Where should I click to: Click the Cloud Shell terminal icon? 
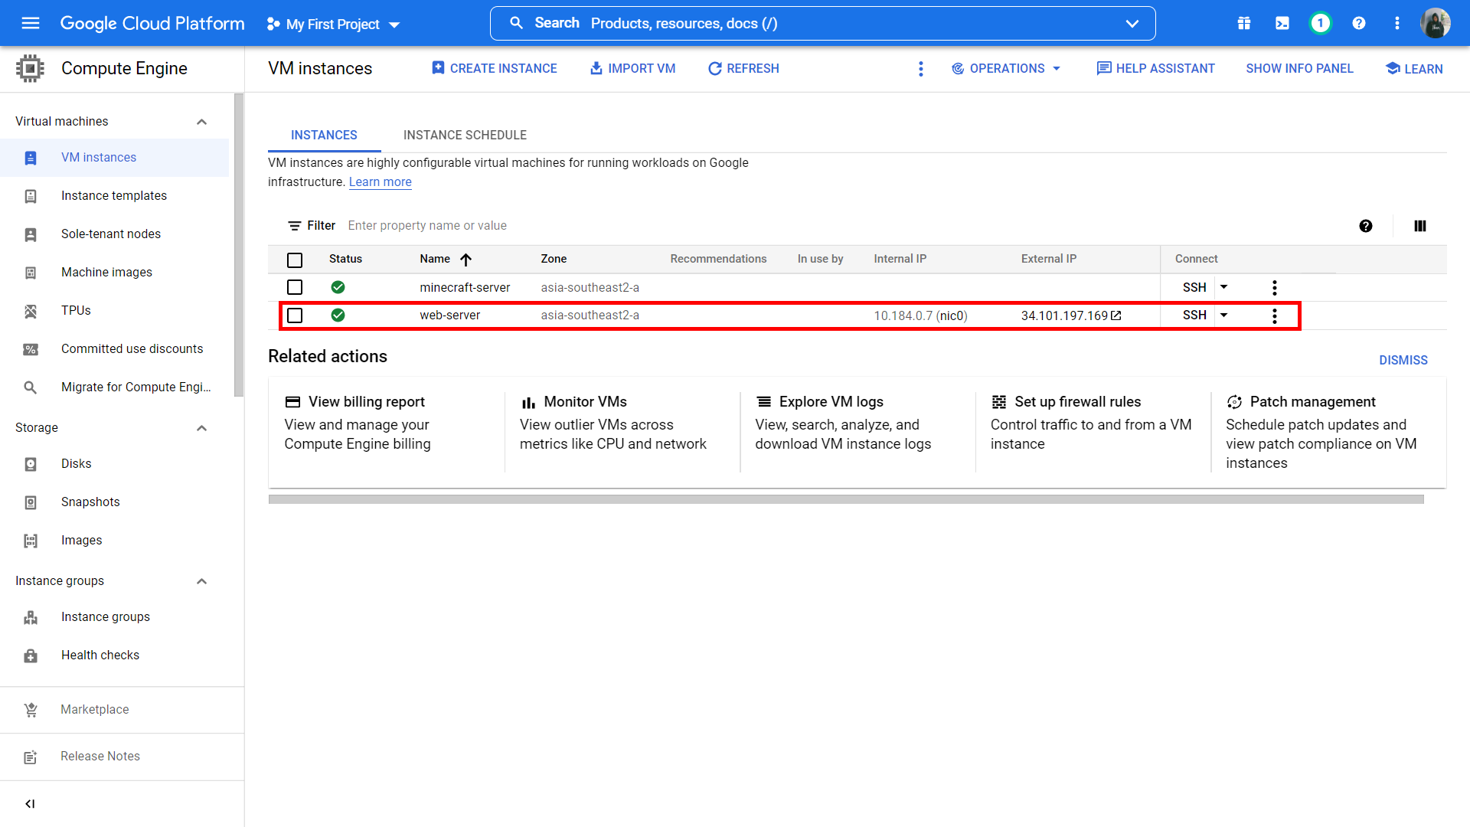coord(1282,23)
